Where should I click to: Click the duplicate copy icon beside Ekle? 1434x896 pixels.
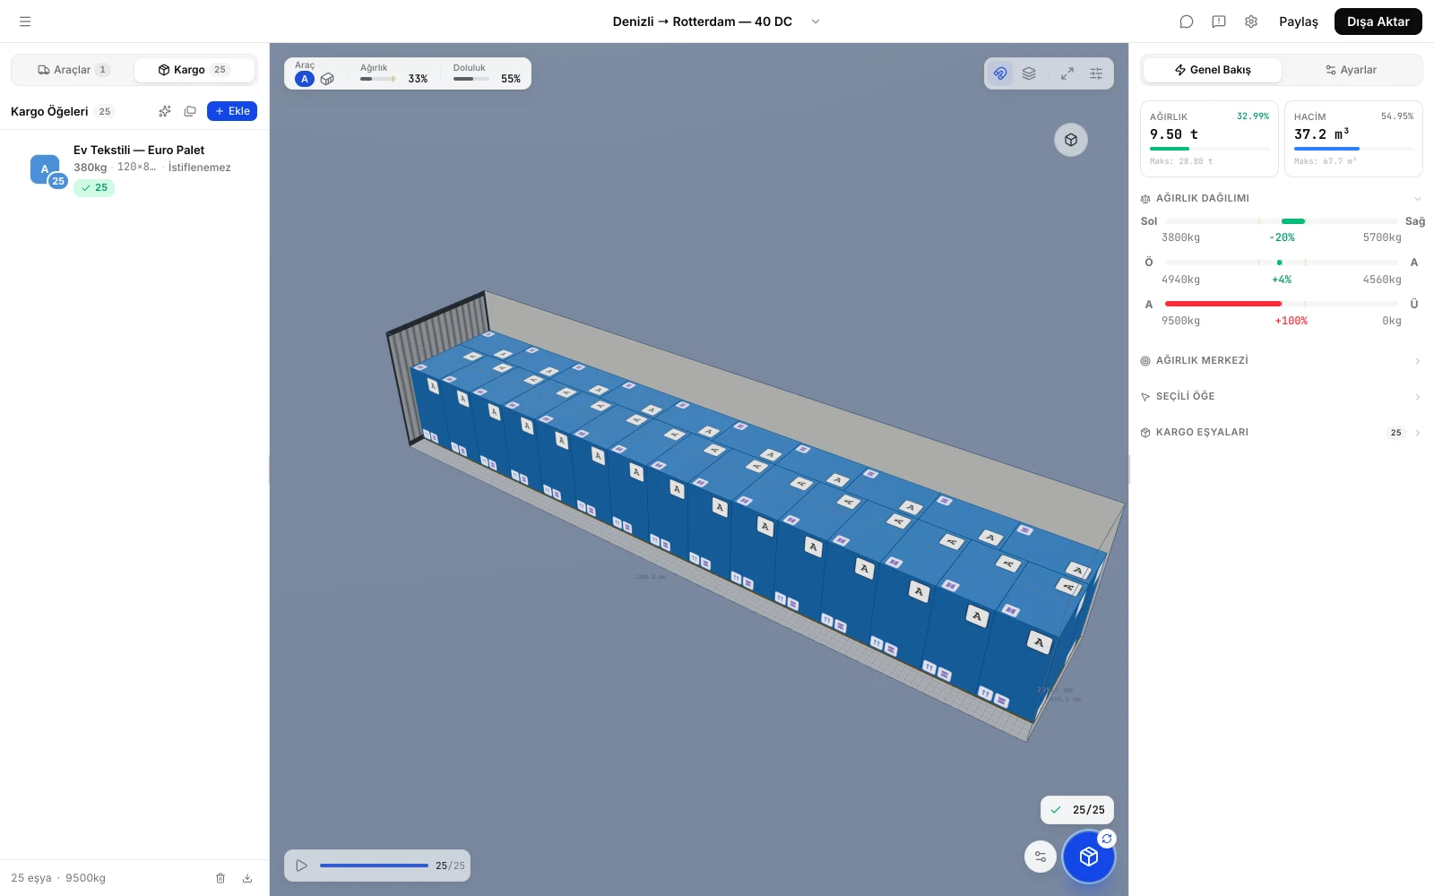(x=190, y=111)
